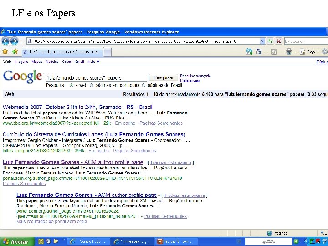328x246 pixels.
Task: Open the Currículo Lattes result title
Action: (94, 134)
